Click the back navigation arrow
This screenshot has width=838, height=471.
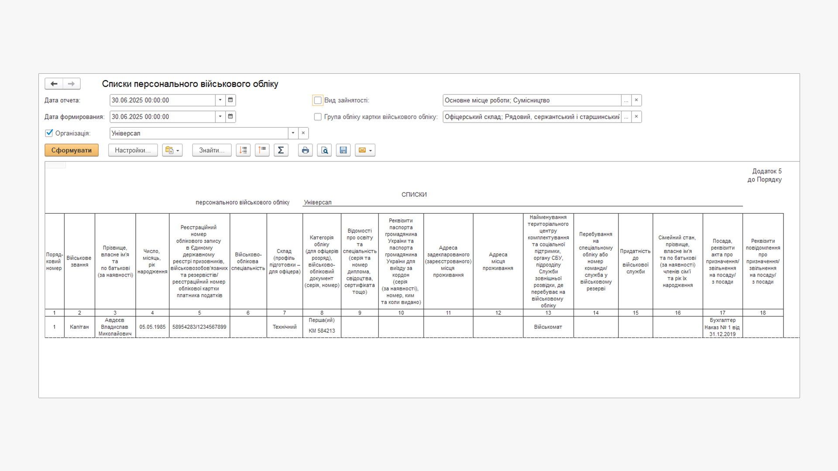pos(54,84)
